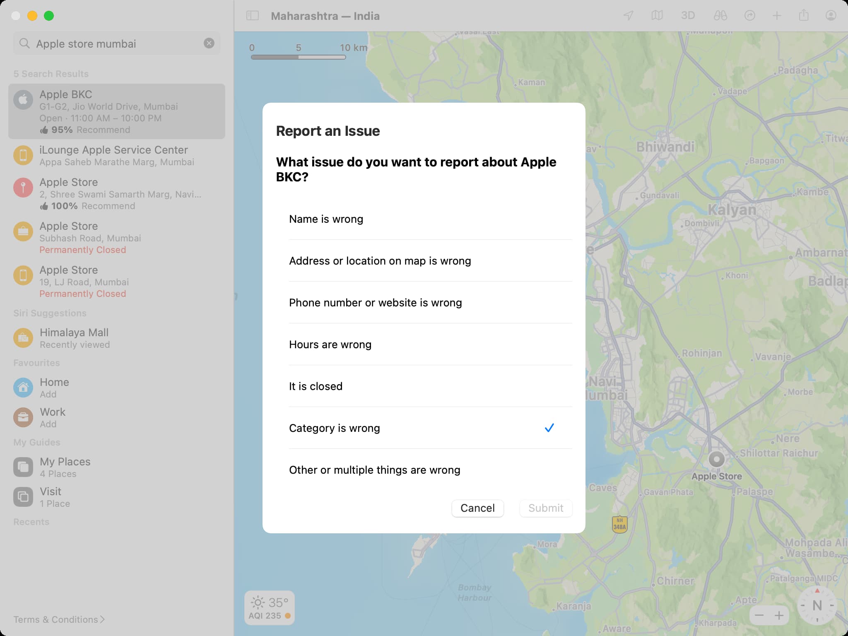
Task: Open Look Around binoculars icon
Action: point(720,16)
